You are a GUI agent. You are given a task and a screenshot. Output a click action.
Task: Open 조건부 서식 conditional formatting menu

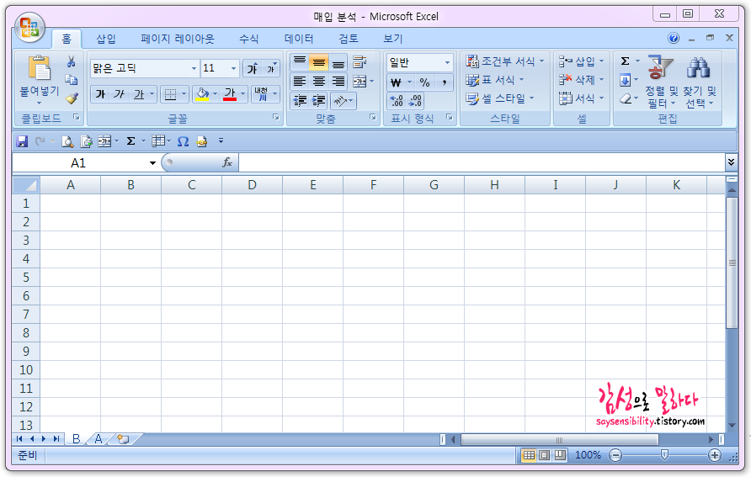[505, 61]
